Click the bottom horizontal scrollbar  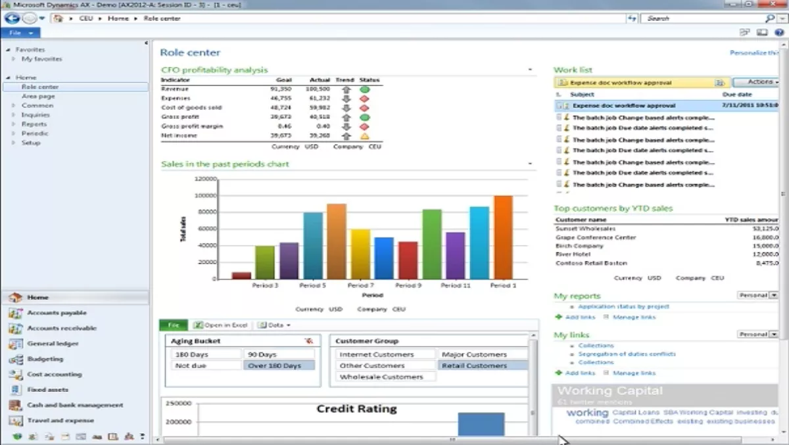pos(452,439)
